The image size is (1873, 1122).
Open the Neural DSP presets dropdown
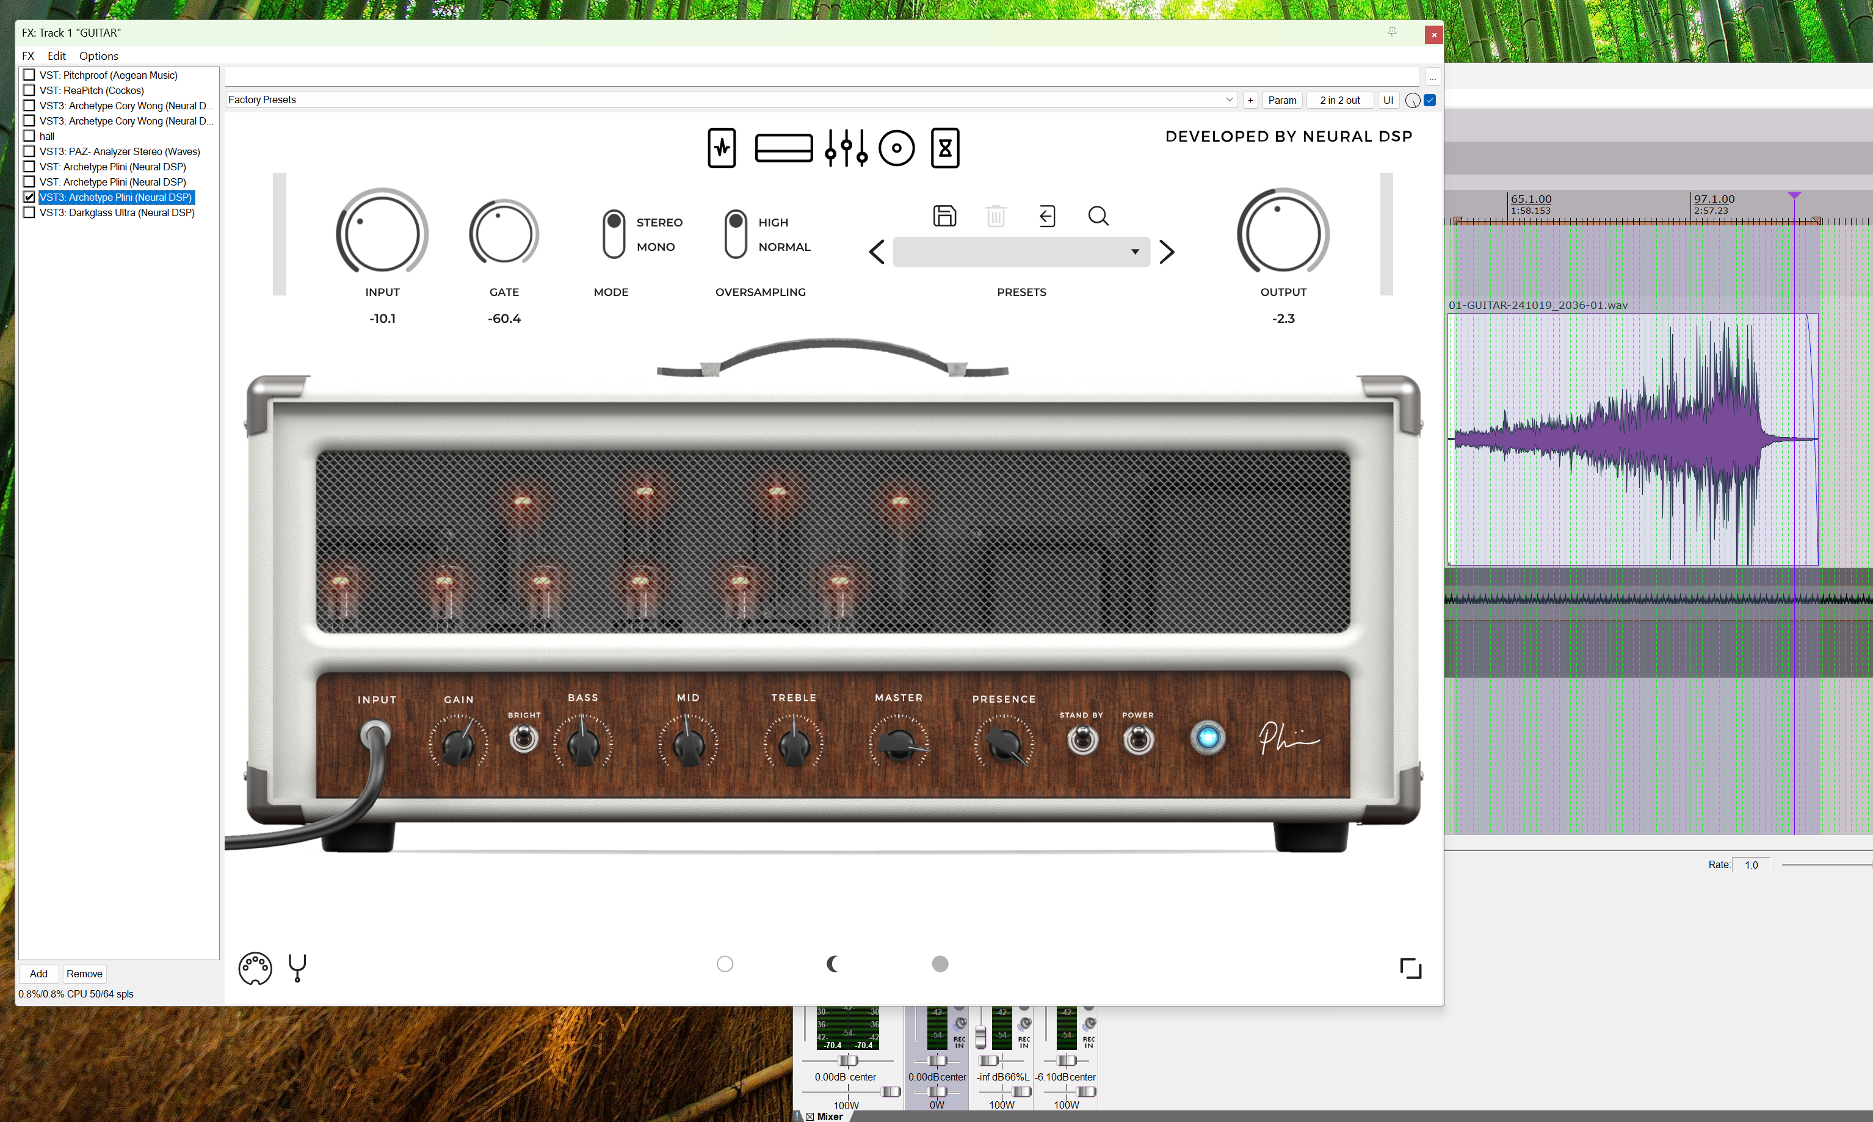point(1021,252)
